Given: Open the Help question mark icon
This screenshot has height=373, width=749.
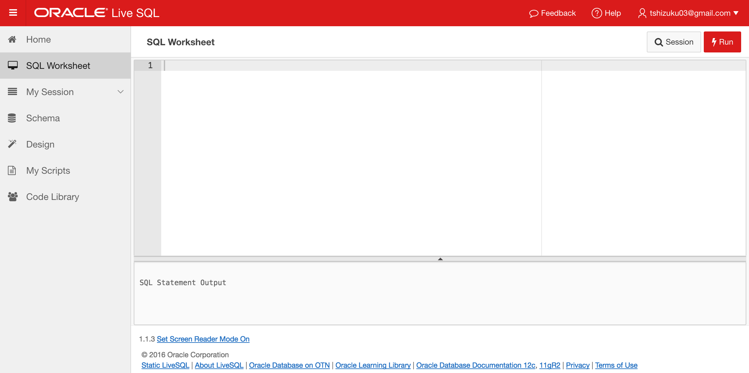Looking at the screenshot, I should (597, 13).
